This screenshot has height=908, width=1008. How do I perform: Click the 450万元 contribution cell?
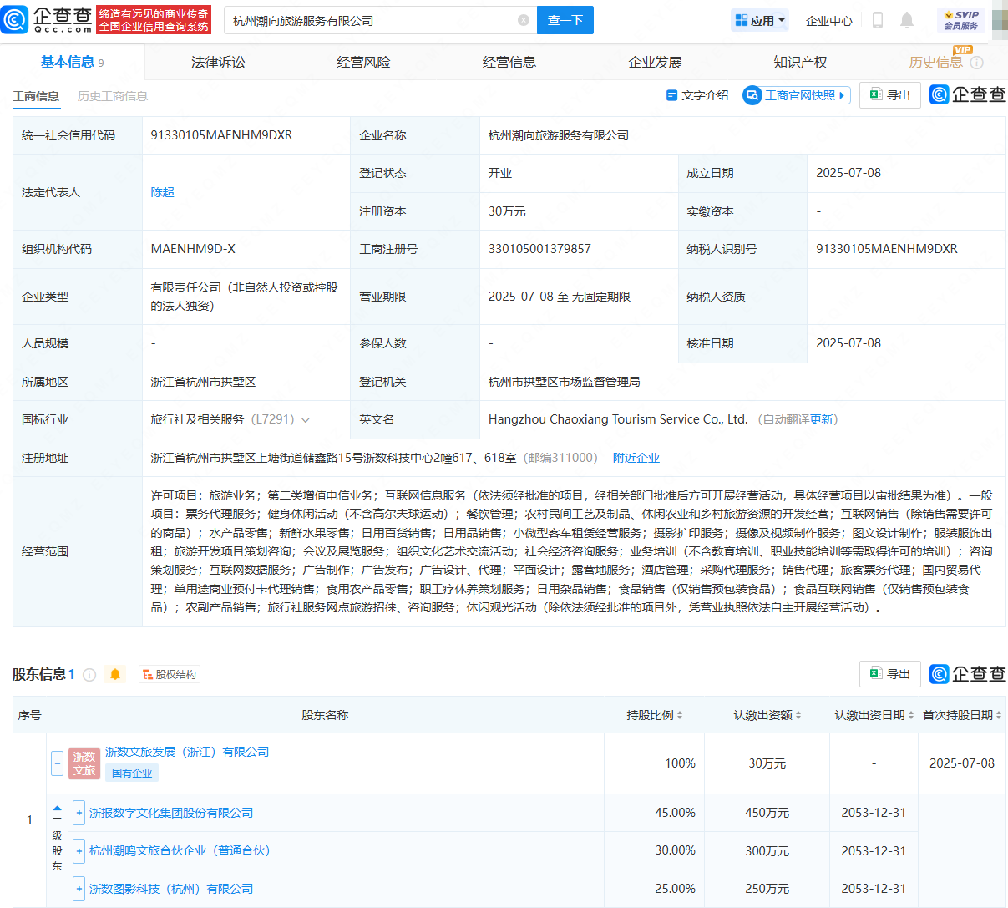[x=767, y=813]
